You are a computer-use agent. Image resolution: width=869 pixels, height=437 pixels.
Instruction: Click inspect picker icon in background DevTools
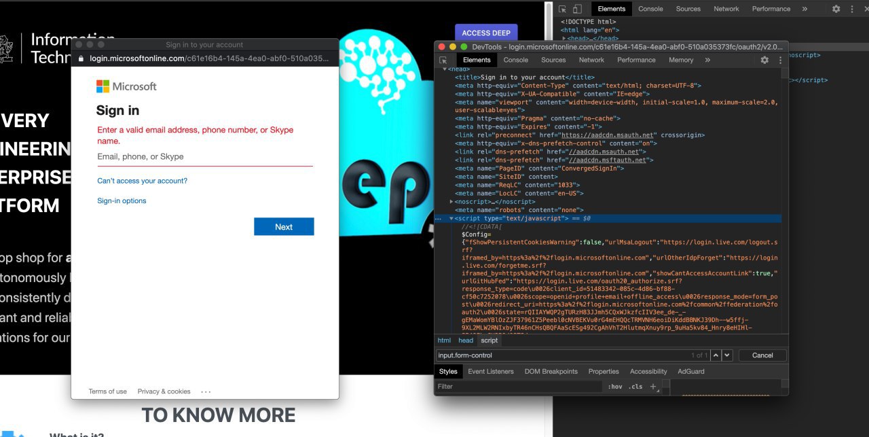pyautogui.click(x=563, y=9)
